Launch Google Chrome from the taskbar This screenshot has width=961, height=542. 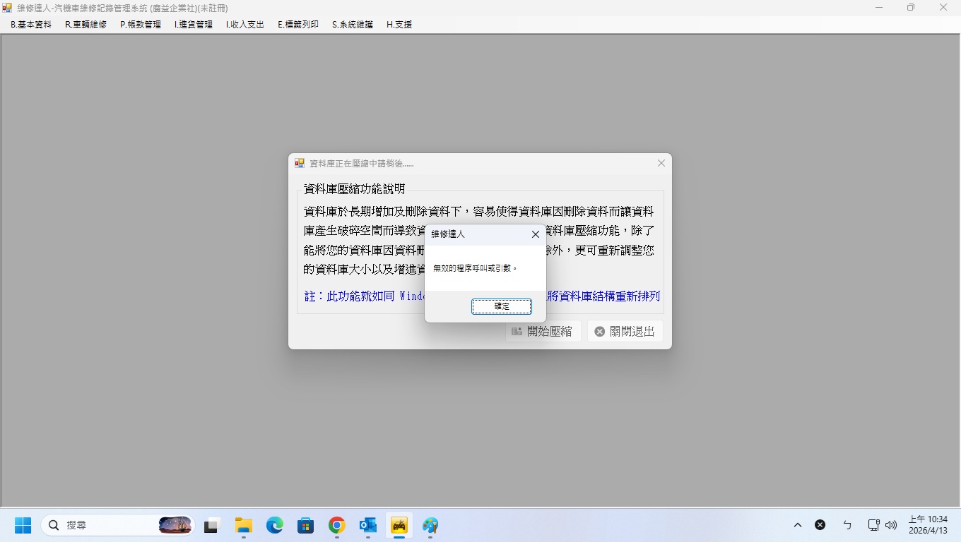pos(336,526)
